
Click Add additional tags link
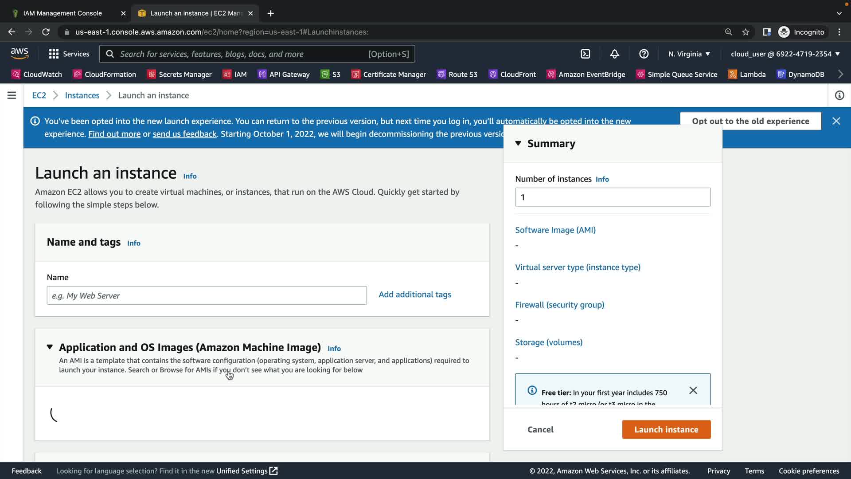(x=414, y=294)
